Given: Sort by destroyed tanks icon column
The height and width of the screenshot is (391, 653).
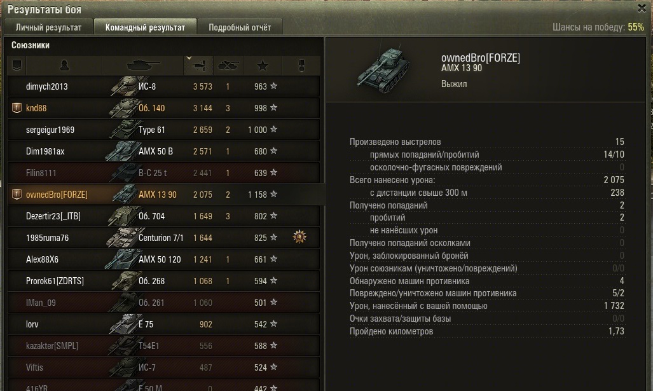Looking at the screenshot, I should pos(228,65).
